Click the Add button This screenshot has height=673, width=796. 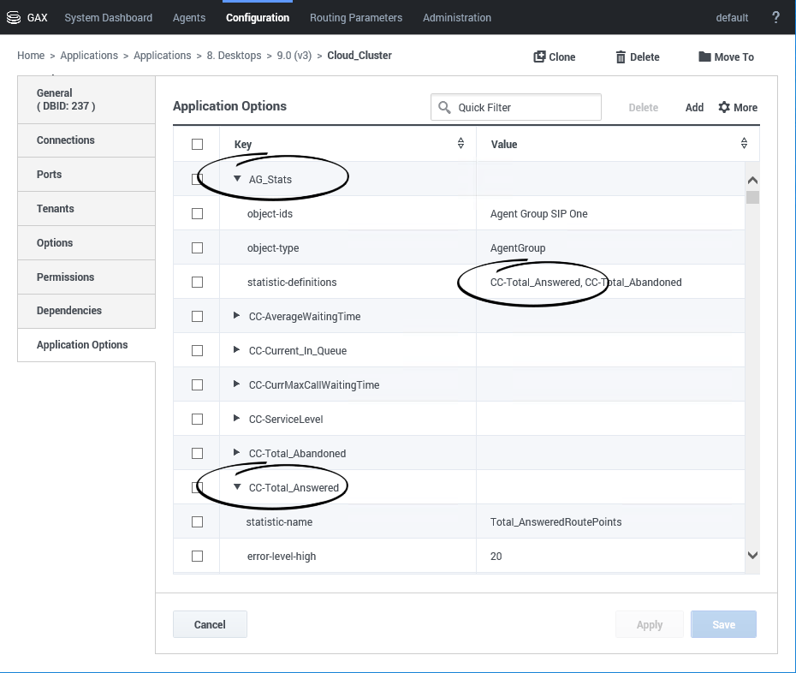coord(694,107)
